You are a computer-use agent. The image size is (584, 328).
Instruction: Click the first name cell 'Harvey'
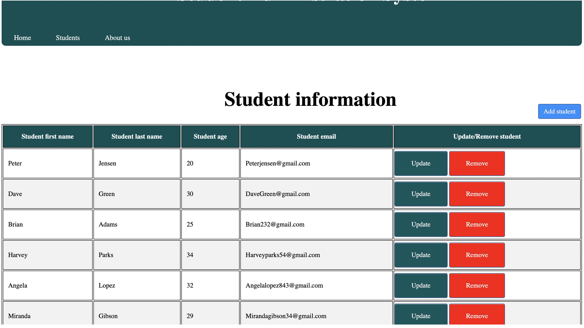48,255
